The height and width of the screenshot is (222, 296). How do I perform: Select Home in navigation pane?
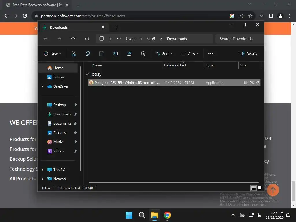(58, 68)
